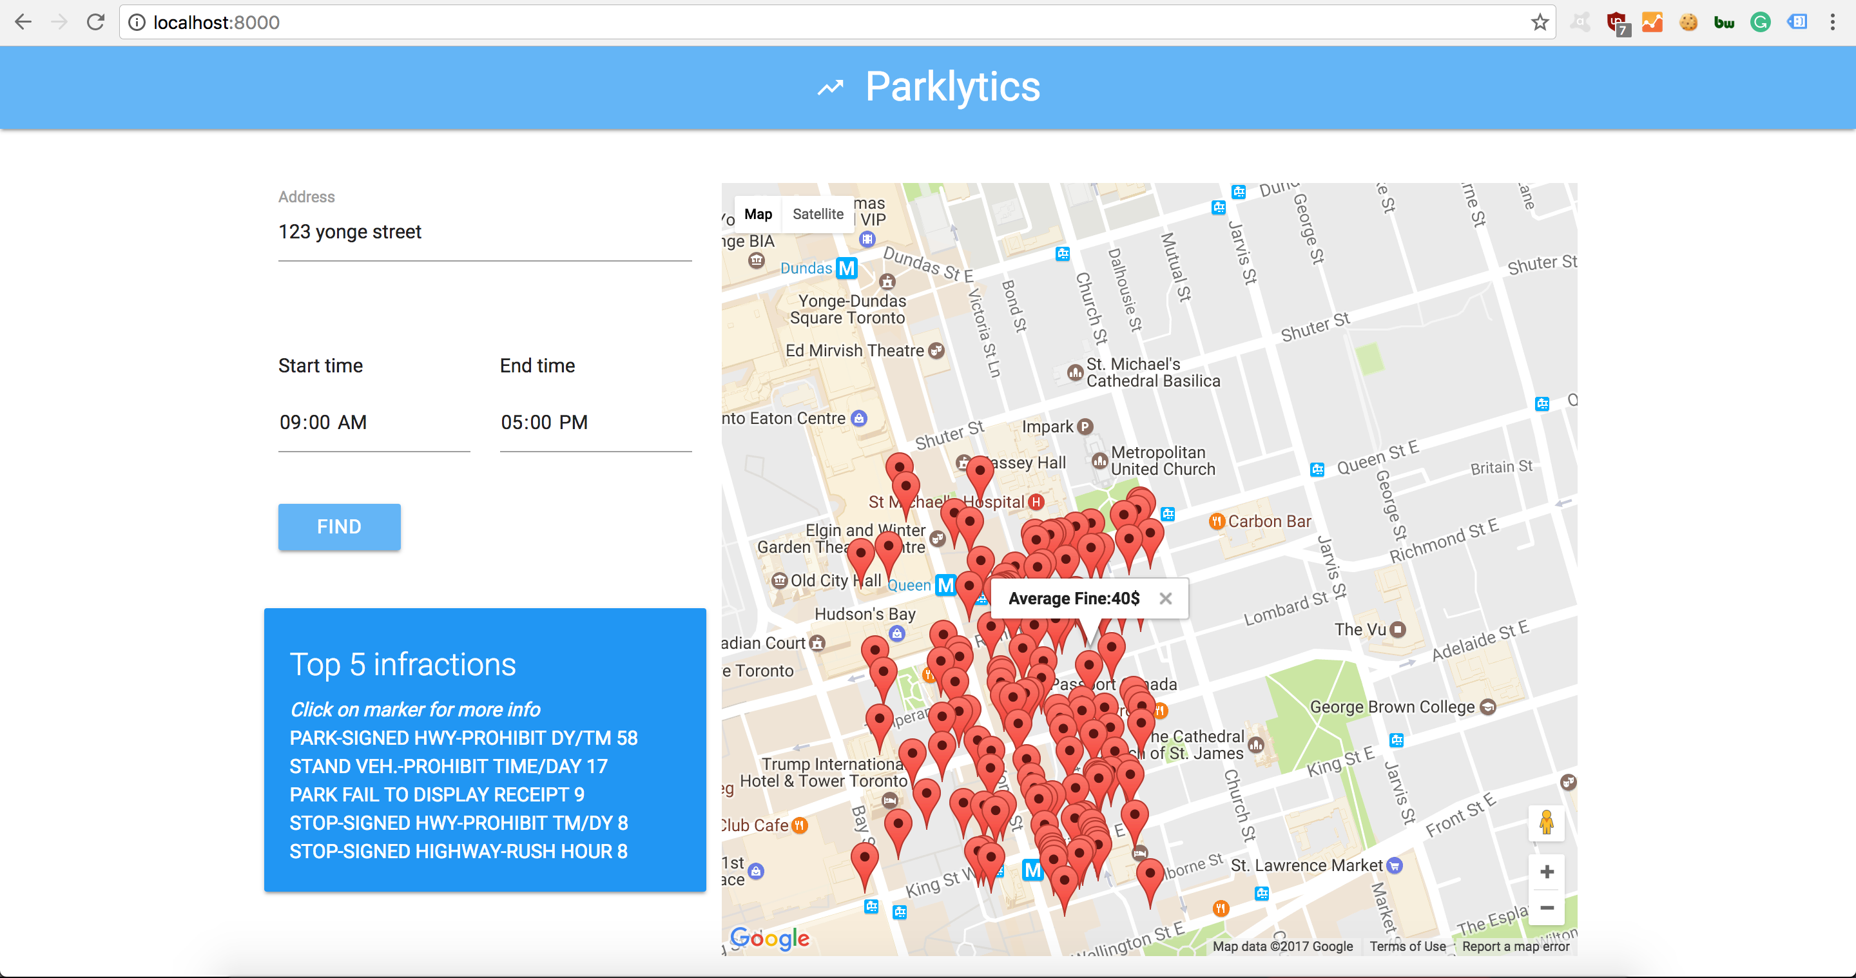Click the browser address bar
This screenshot has height=978, width=1856.
click(829, 23)
